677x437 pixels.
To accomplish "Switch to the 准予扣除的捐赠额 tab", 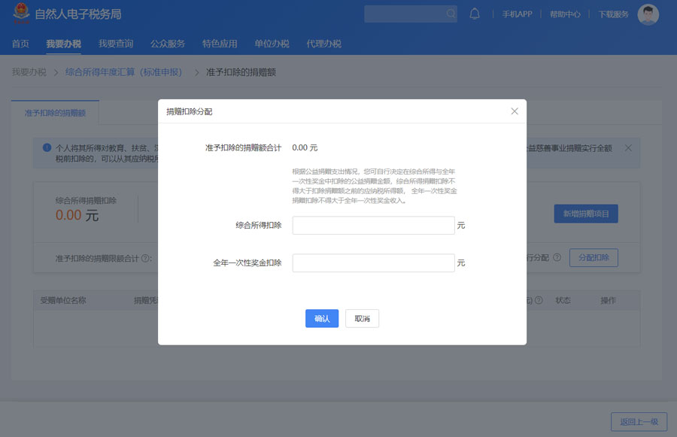I will point(55,113).
